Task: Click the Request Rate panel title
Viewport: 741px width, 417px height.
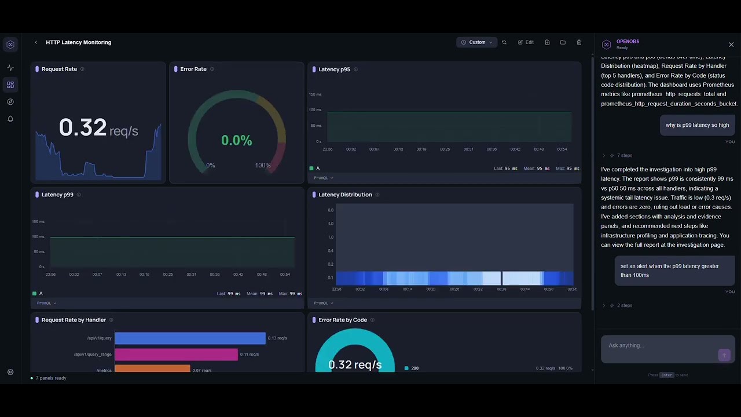Action: pos(59,69)
